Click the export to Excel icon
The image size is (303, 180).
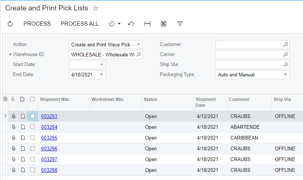click(x=164, y=24)
